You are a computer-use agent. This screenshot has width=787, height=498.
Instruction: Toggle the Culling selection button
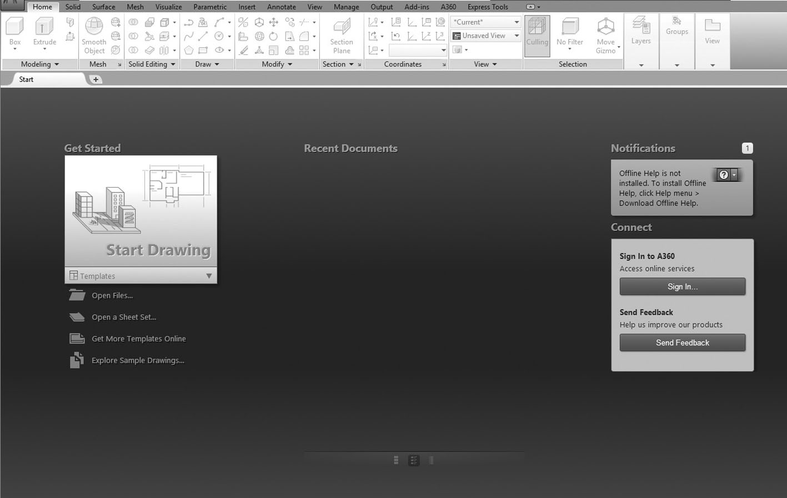tap(537, 36)
